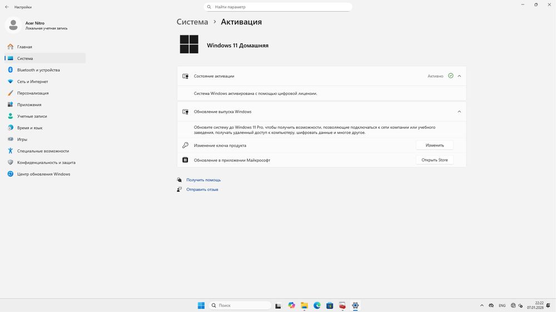Click the search magnifier icon in settings
Viewport: 556px width, 312px height.
(x=209, y=7)
